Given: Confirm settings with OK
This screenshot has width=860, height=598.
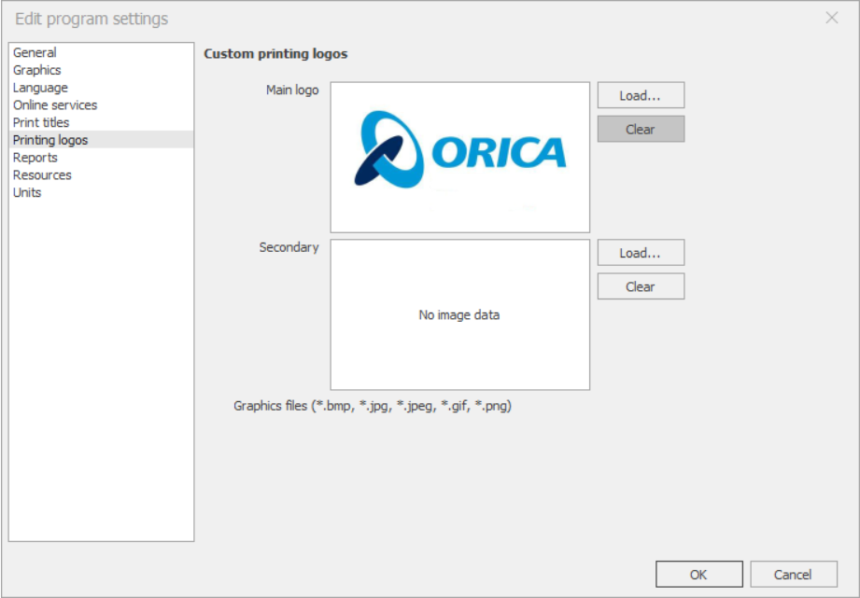Looking at the screenshot, I should 699,575.
